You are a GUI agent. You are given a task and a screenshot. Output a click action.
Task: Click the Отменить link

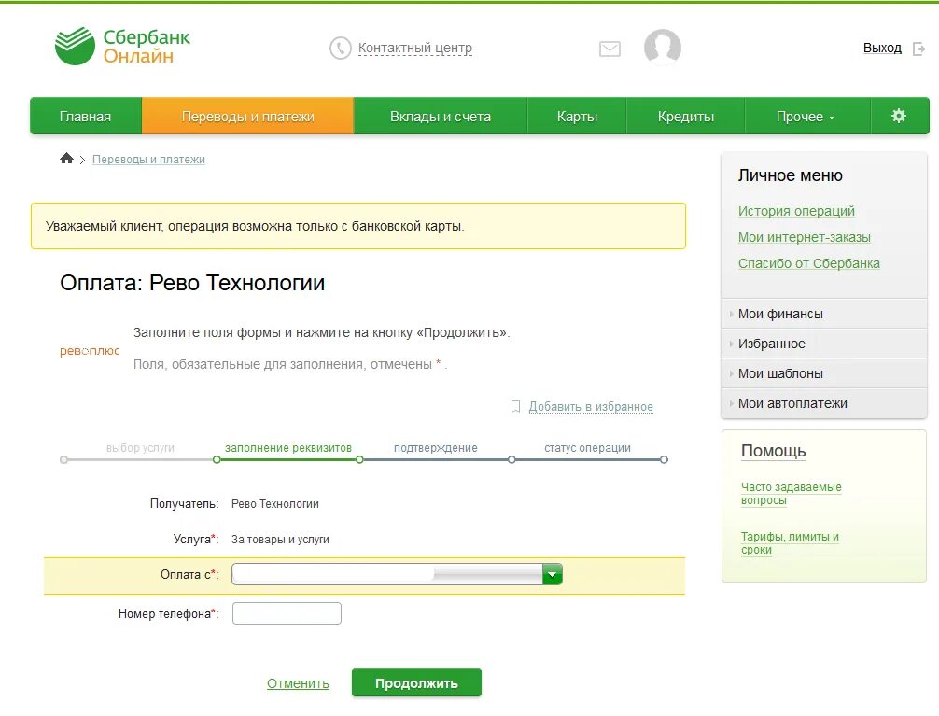click(298, 683)
